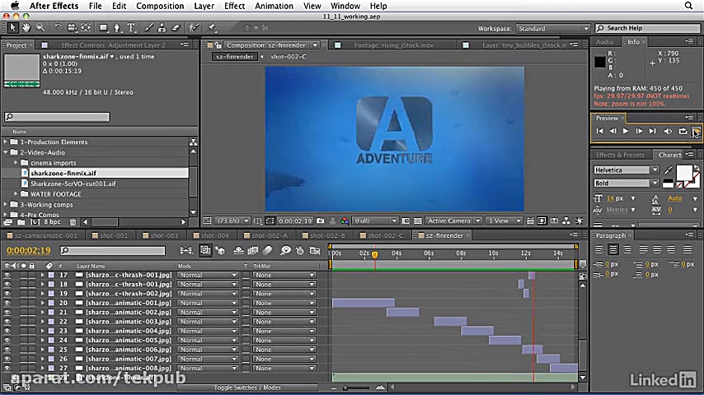Viewport: 704px width, 395px height.
Task: Take a snapshot of the composition viewer
Action: (x=320, y=221)
